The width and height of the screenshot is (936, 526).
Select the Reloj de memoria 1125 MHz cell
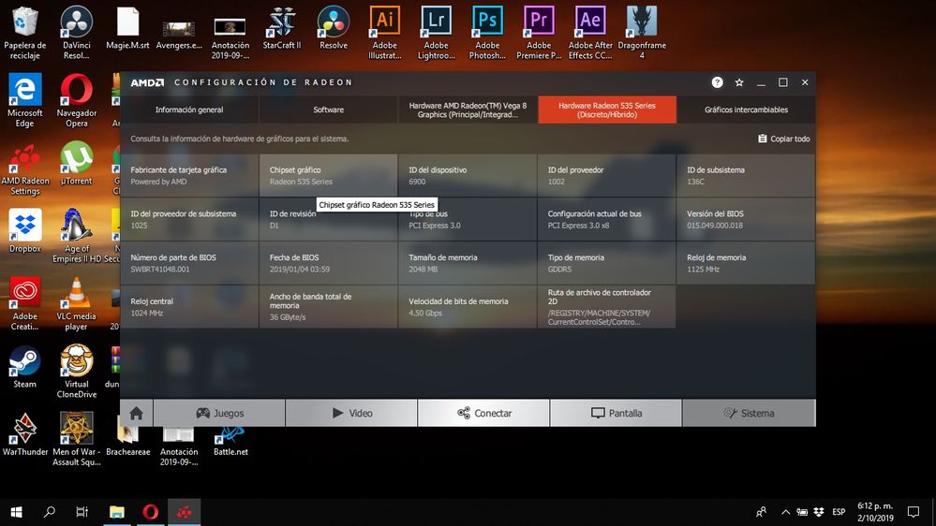[x=746, y=263]
